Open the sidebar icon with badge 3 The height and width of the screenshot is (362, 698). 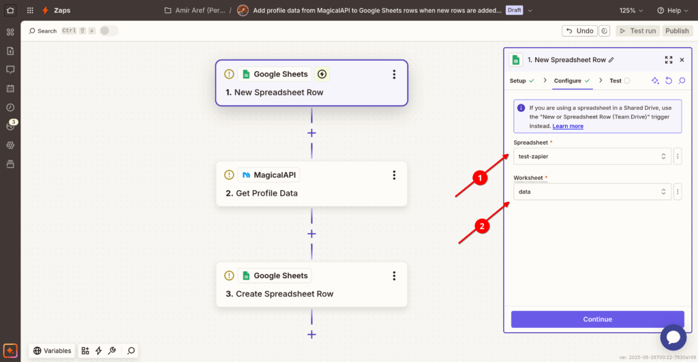click(x=10, y=126)
